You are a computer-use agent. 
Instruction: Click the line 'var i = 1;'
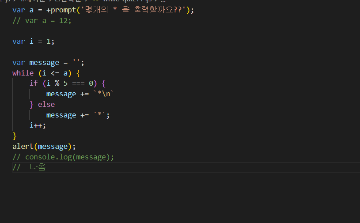point(33,42)
